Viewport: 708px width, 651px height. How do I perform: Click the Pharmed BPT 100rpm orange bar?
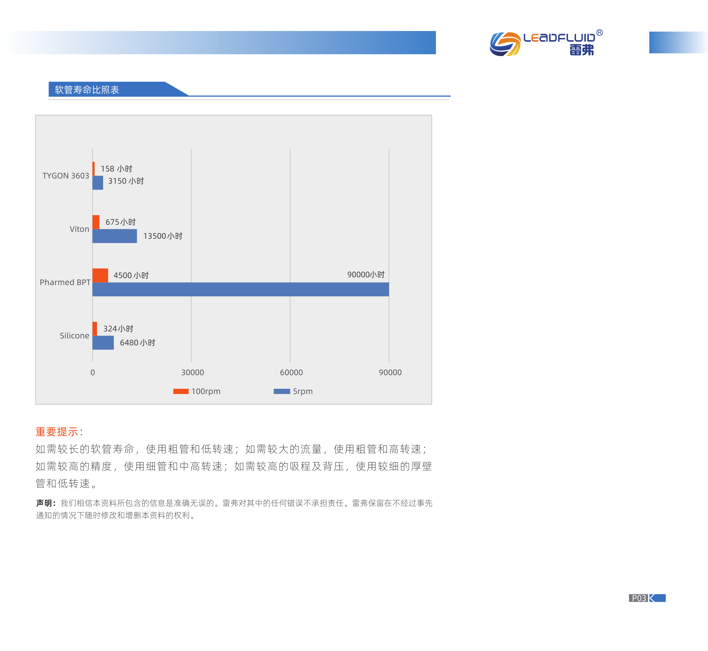pos(100,275)
